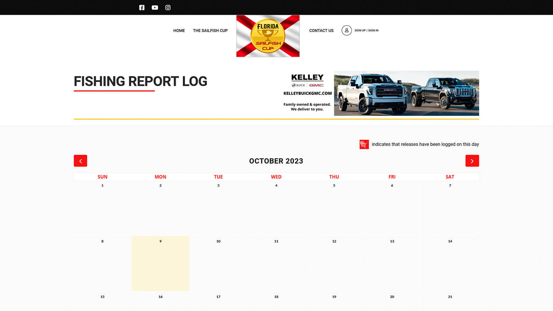
Task: Select October 14 on the calendar
Action: pyautogui.click(x=450, y=263)
